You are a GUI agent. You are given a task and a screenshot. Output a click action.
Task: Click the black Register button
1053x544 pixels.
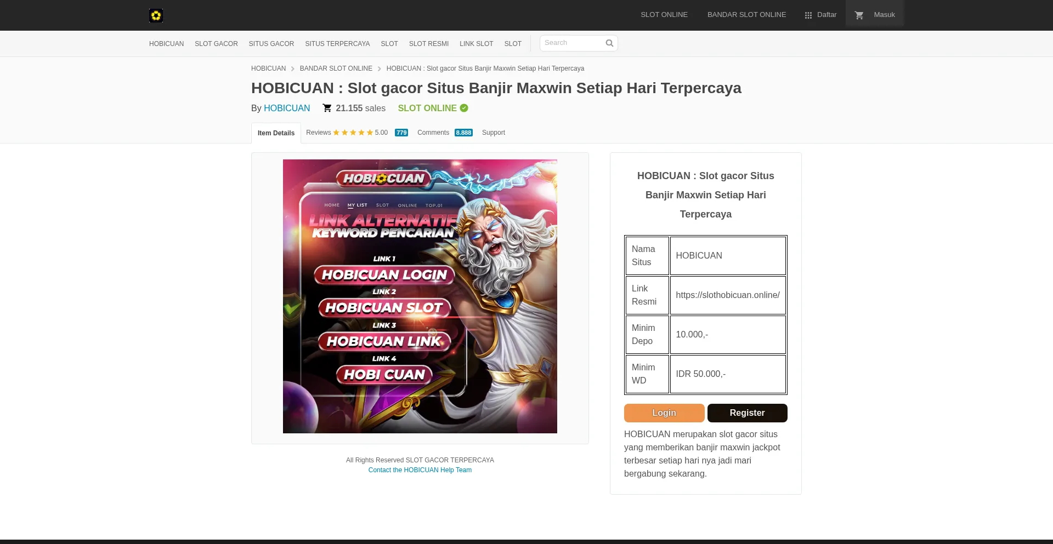point(747,413)
